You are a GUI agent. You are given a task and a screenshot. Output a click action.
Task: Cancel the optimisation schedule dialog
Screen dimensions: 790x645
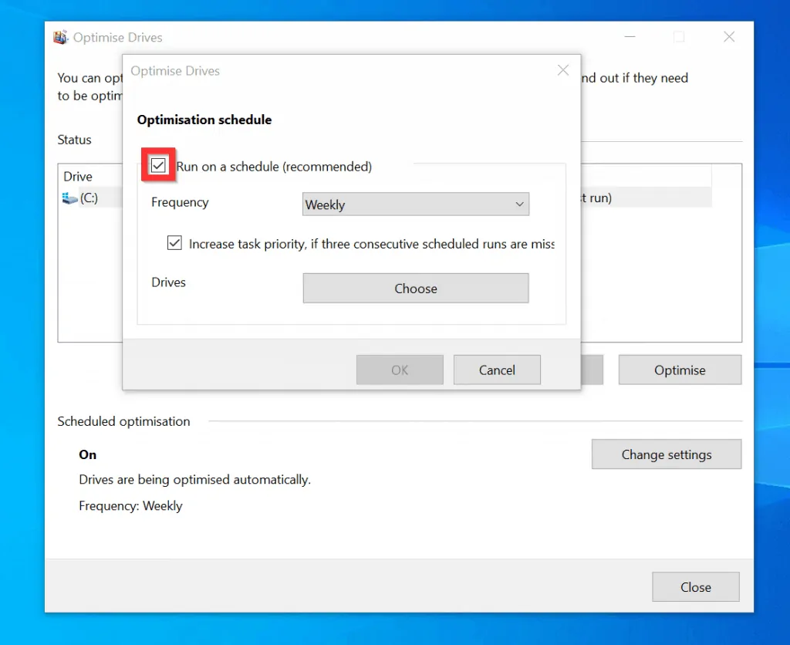[497, 370]
